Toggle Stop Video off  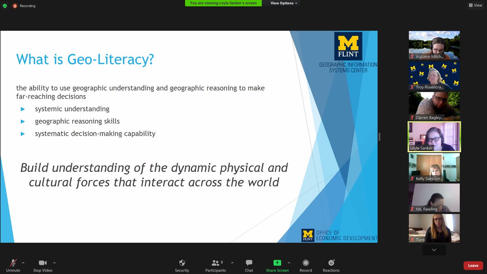point(43,265)
